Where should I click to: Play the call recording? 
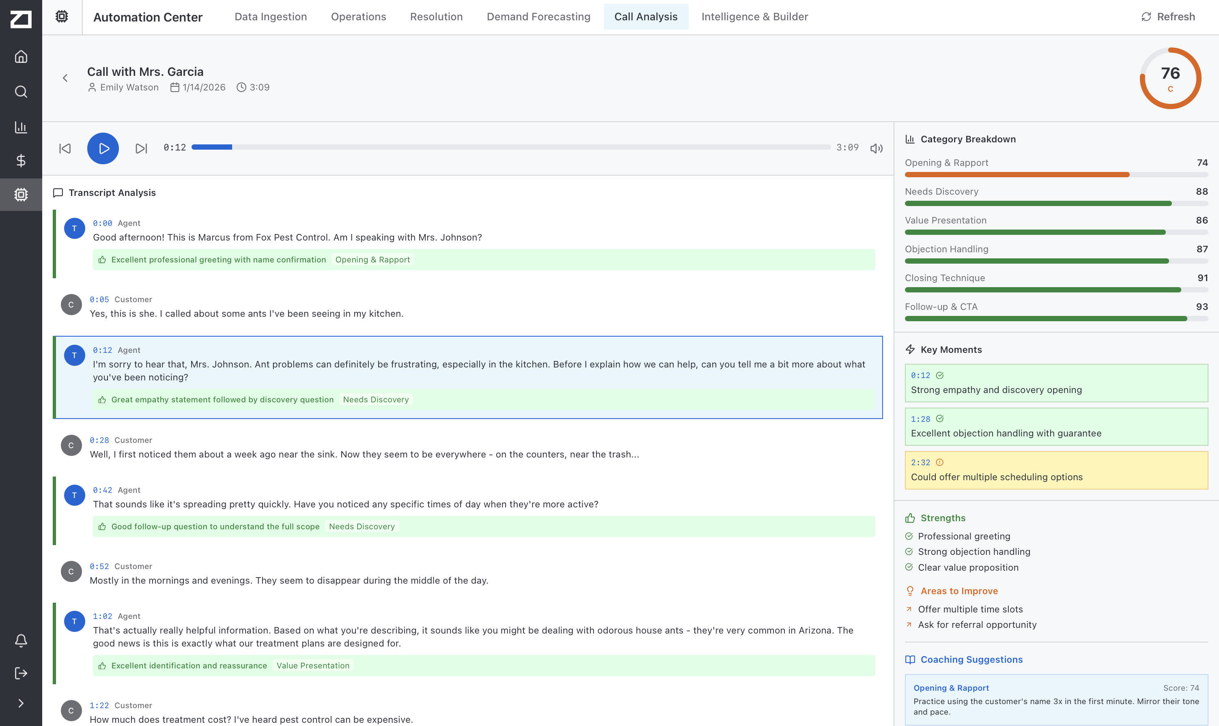(103, 148)
